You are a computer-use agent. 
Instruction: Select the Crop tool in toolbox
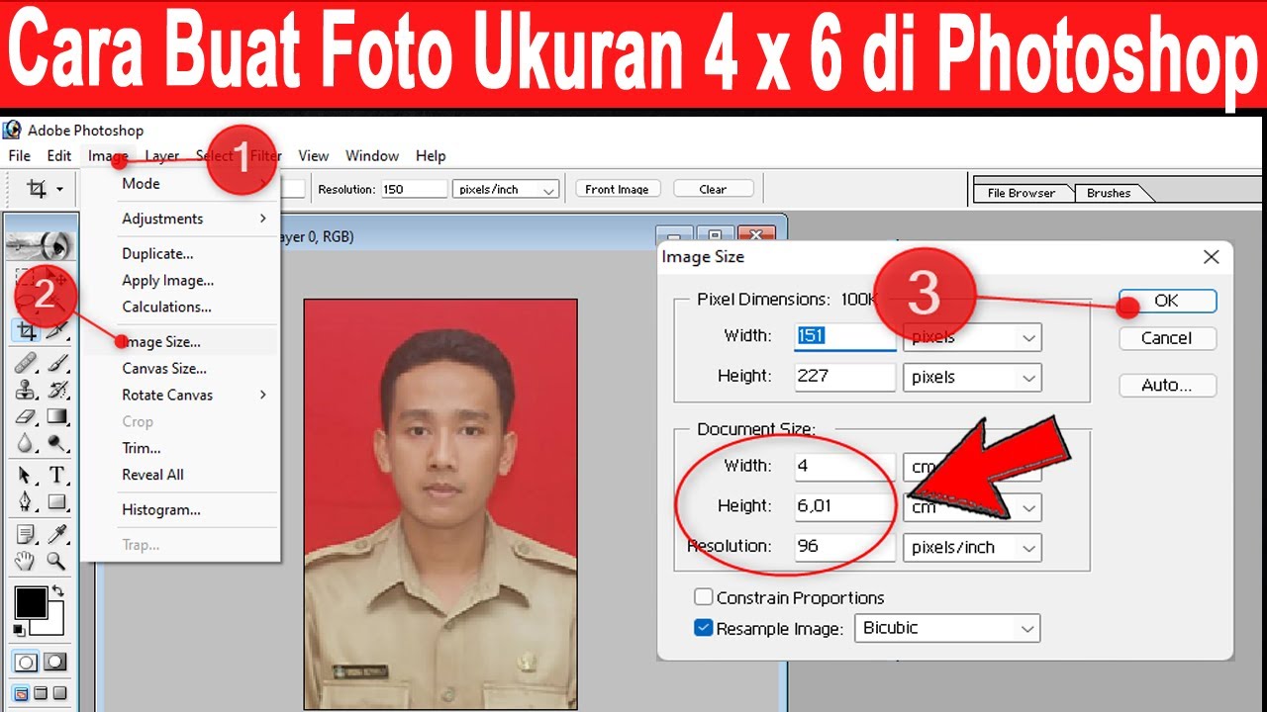(x=26, y=332)
